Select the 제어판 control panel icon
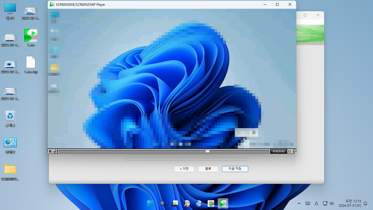 click(x=10, y=145)
